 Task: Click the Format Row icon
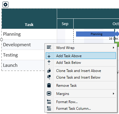tap(49, 102)
